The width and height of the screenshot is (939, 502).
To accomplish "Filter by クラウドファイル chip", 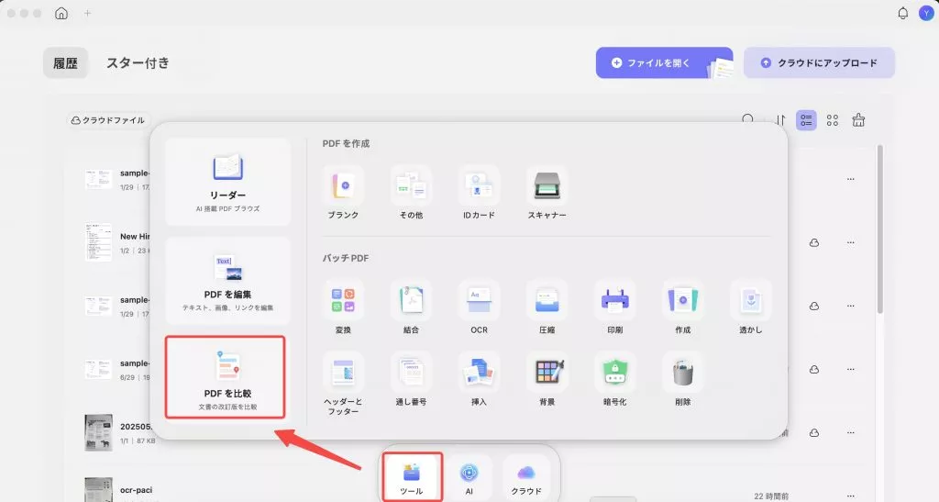I will point(108,120).
